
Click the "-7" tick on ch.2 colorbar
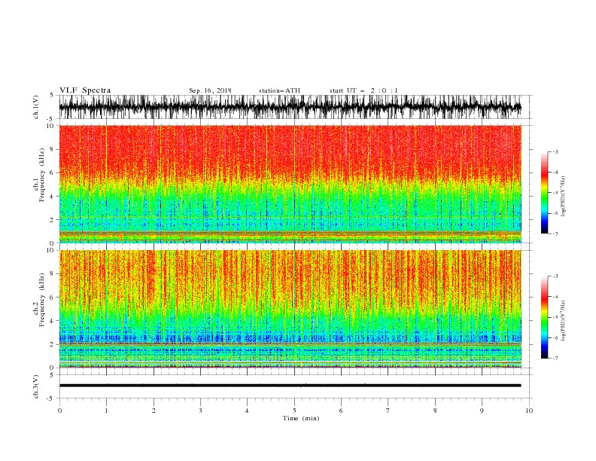coord(555,359)
